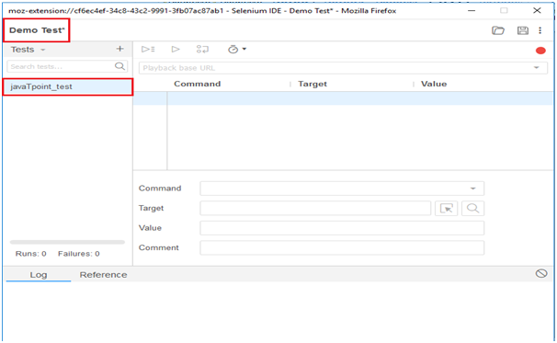Open the test execution speed timer icon
This screenshot has width=557, height=343.
[236, 49]
